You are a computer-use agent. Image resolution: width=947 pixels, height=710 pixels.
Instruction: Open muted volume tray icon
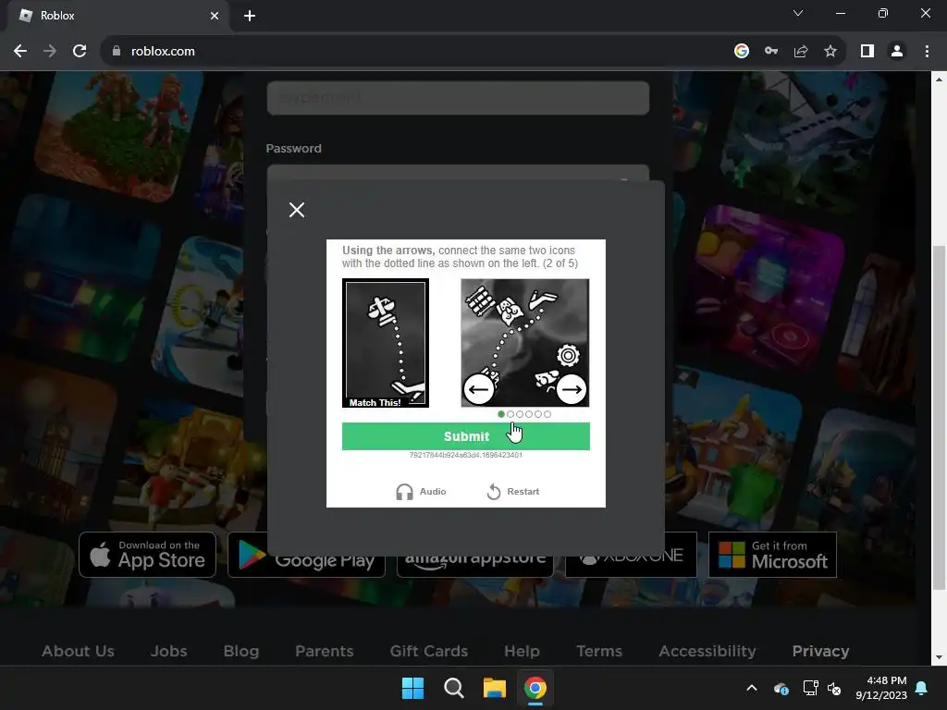(x=835, y=688)
